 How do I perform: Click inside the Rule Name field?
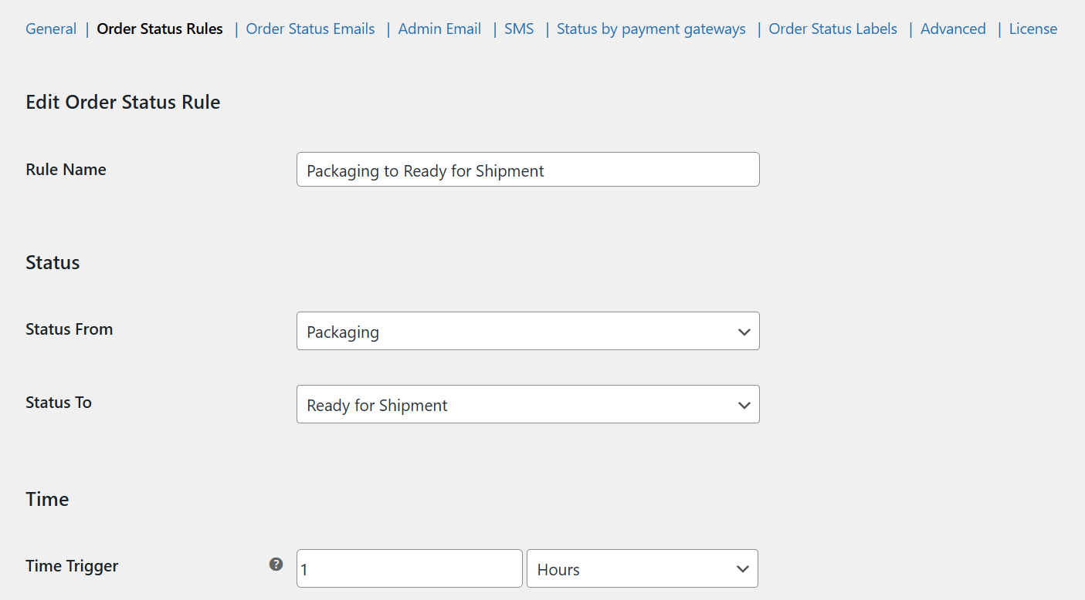click(x=527, y=170)
